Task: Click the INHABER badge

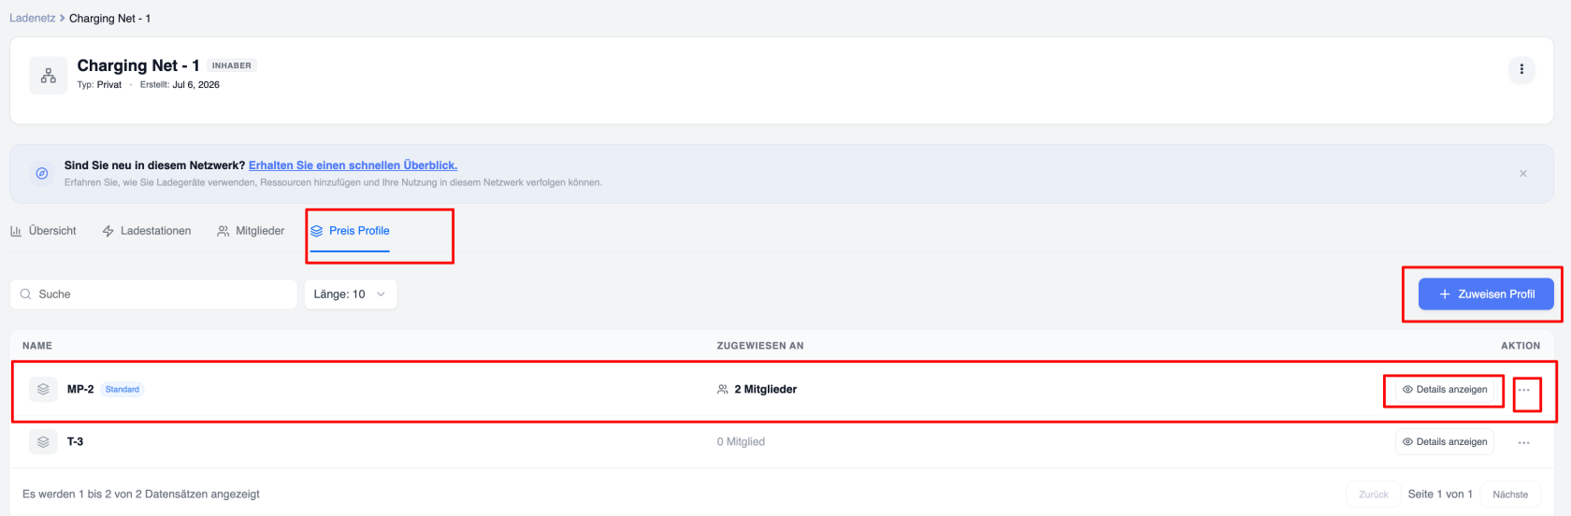Action: click(x=232, y=65)
